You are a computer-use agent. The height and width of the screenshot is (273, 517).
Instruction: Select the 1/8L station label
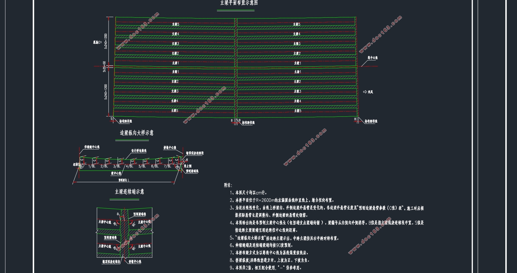92,166
